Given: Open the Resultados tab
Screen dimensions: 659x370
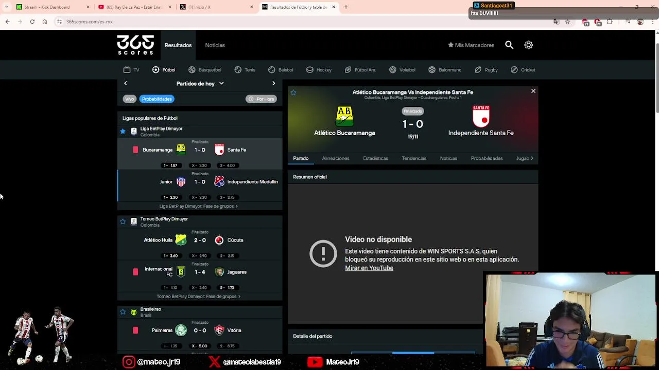Looking at the screenshot, I should click(178, 45).
